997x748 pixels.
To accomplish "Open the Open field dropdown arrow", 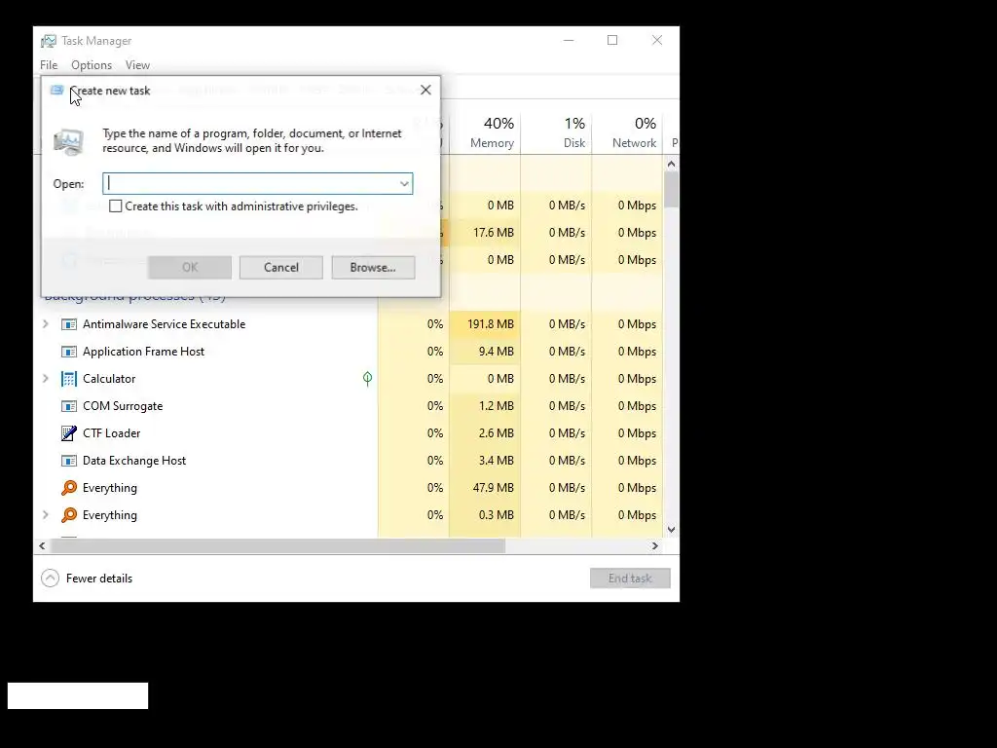I will coord(404,184).
